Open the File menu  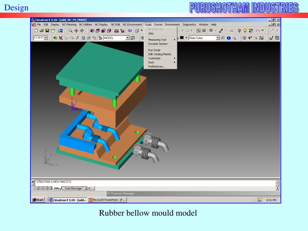[39, 25]
